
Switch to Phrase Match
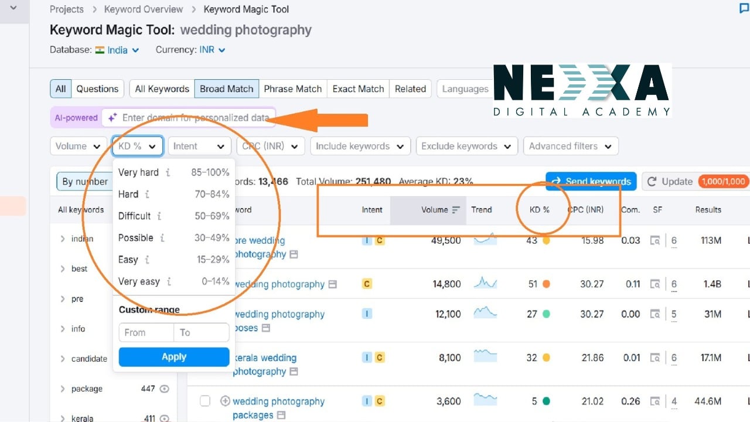[x=293, y=89]
